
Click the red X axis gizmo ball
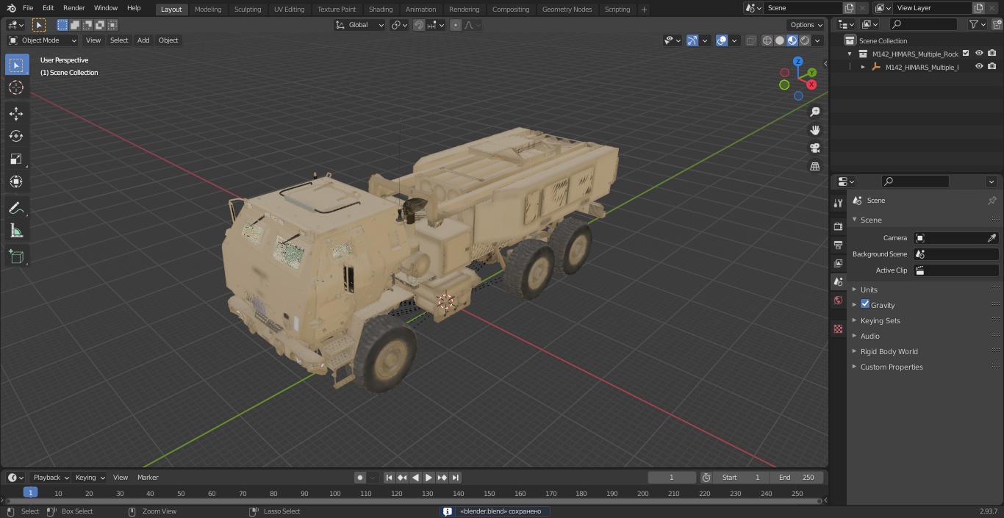811,84
